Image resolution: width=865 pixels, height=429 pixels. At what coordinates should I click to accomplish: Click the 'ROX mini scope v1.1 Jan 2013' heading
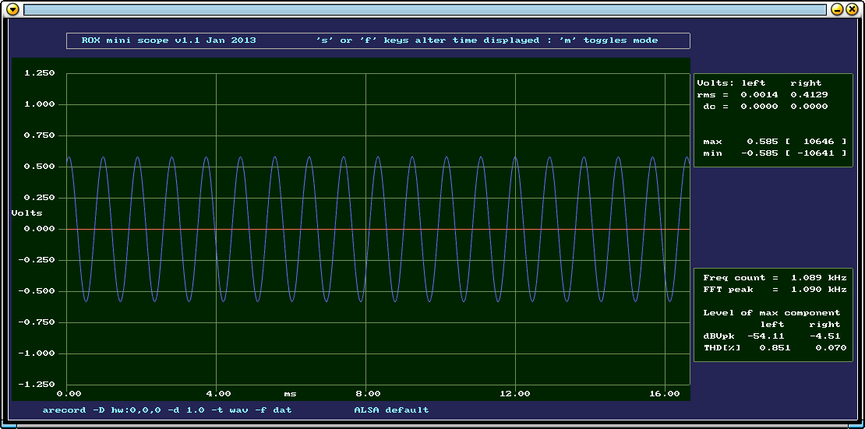click(x=169, y=40)
